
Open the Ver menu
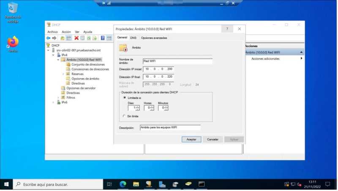pyautogui.click(x=77, y=32)
